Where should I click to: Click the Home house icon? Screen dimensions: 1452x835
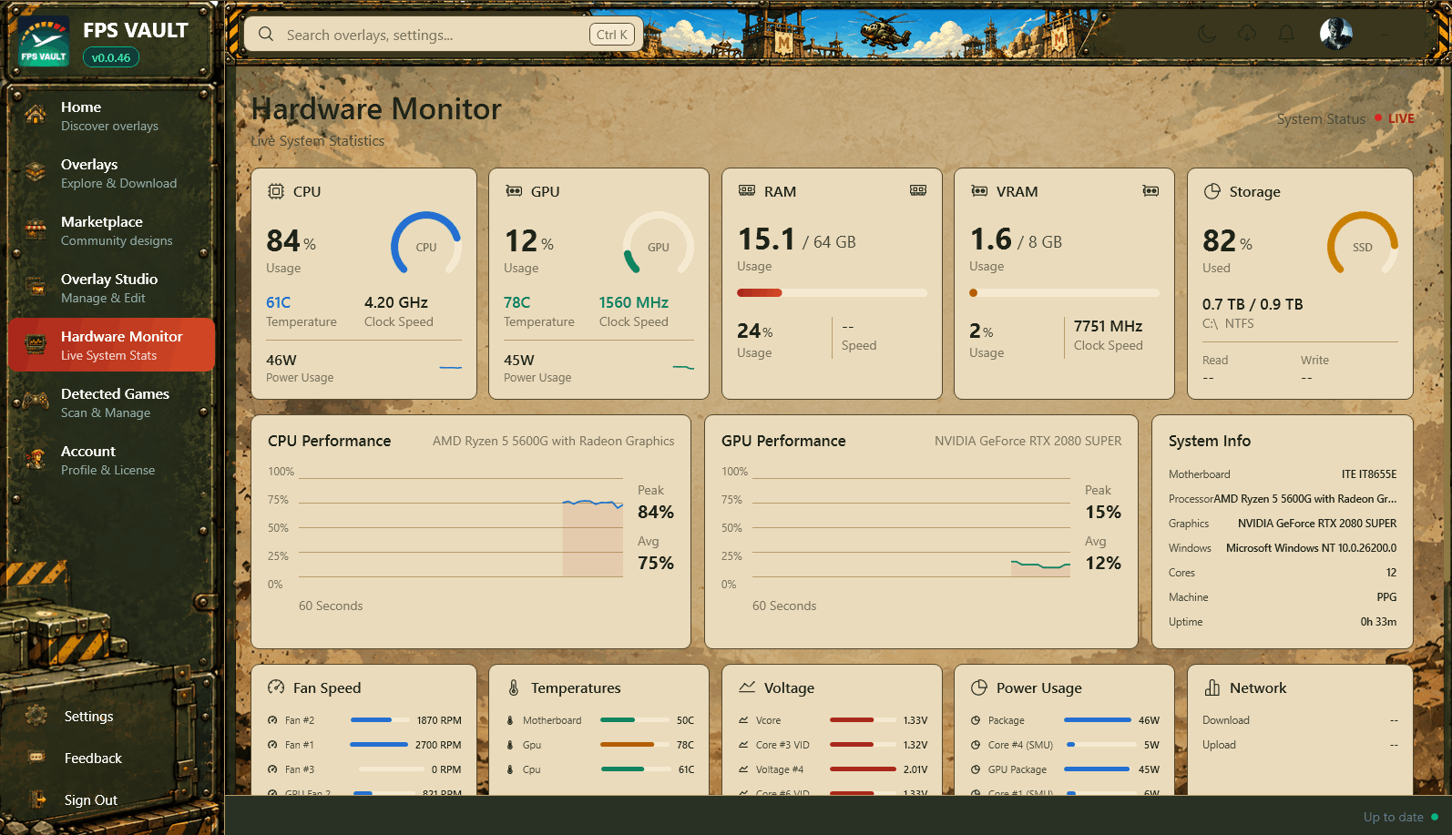36,114
